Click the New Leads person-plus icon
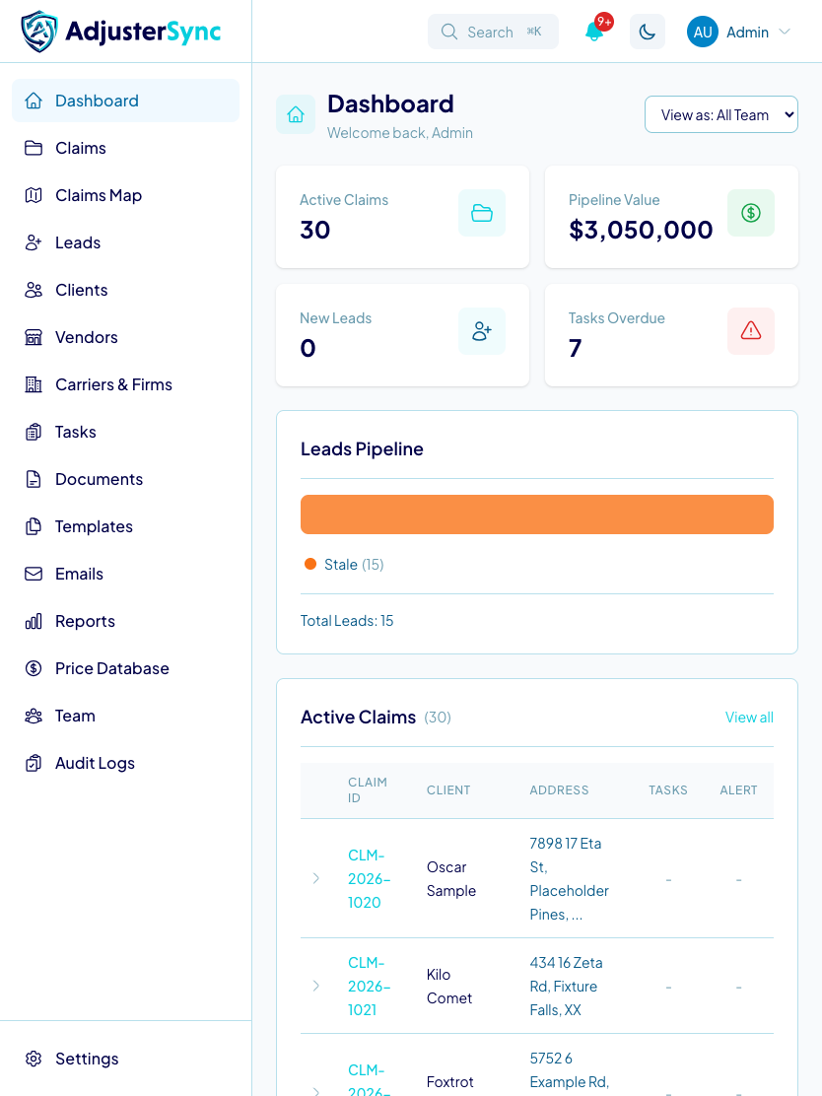 tap(482, 330)
